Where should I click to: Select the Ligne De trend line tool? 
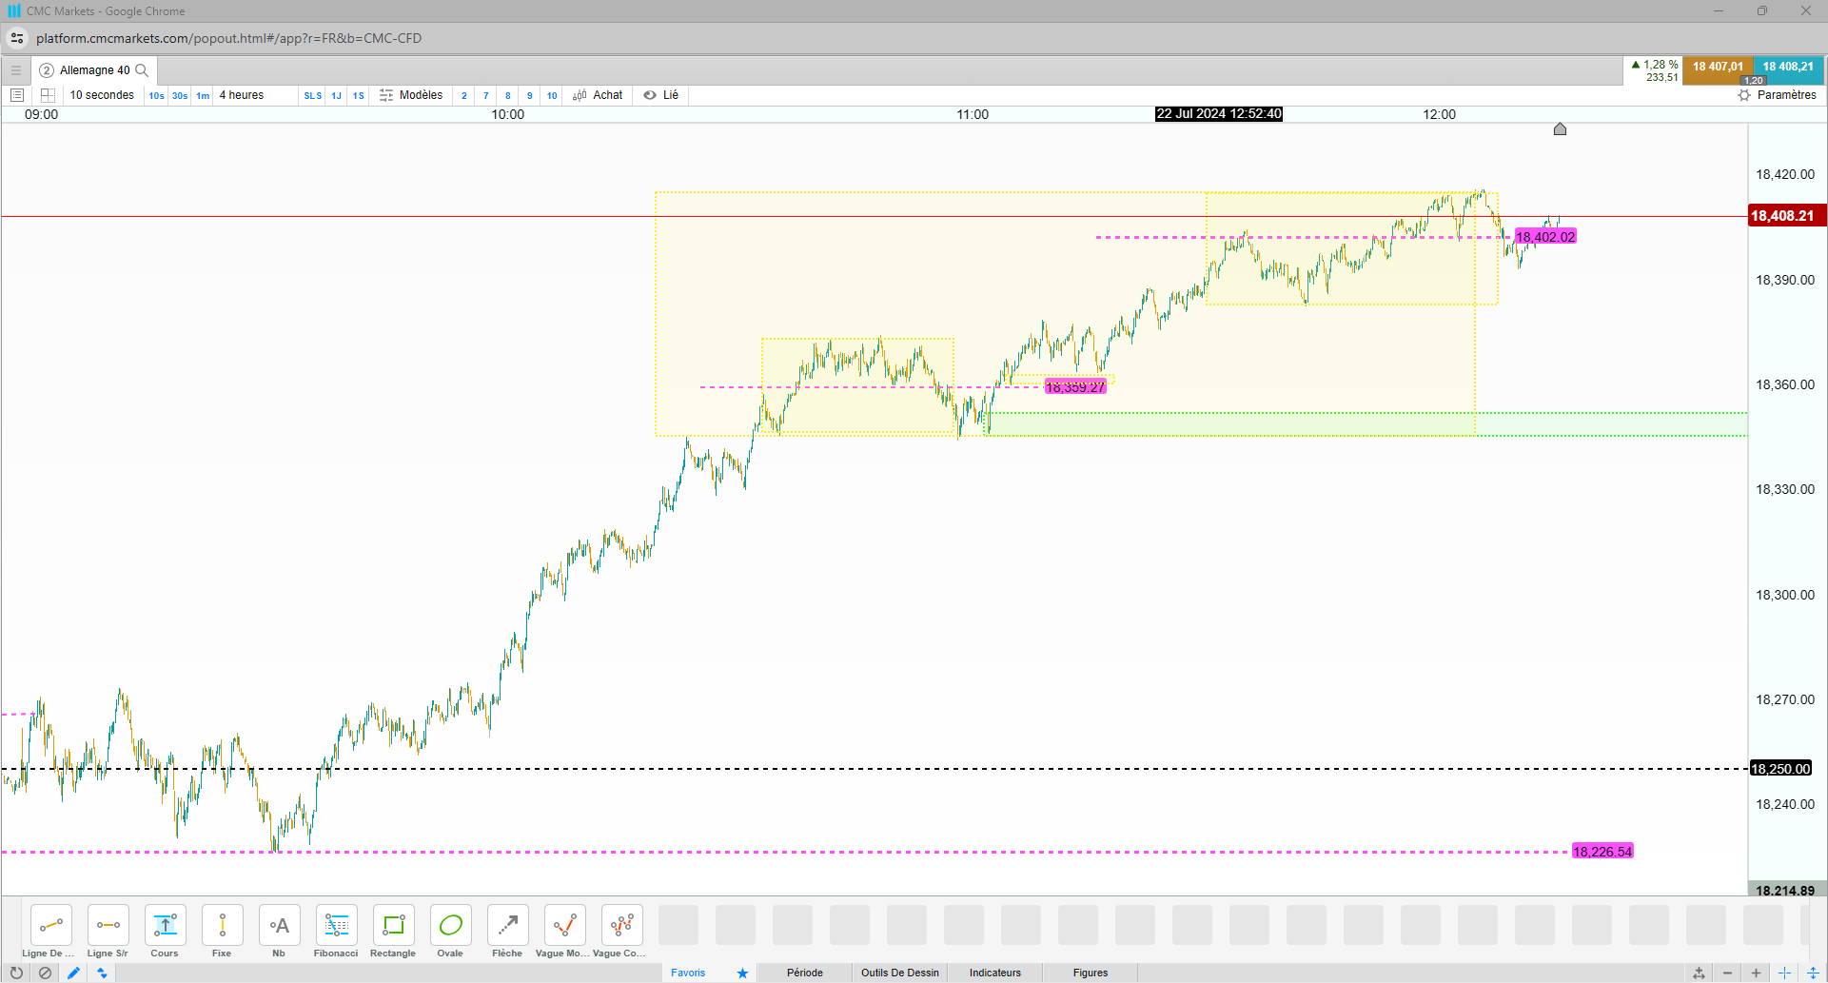point(51,925)
